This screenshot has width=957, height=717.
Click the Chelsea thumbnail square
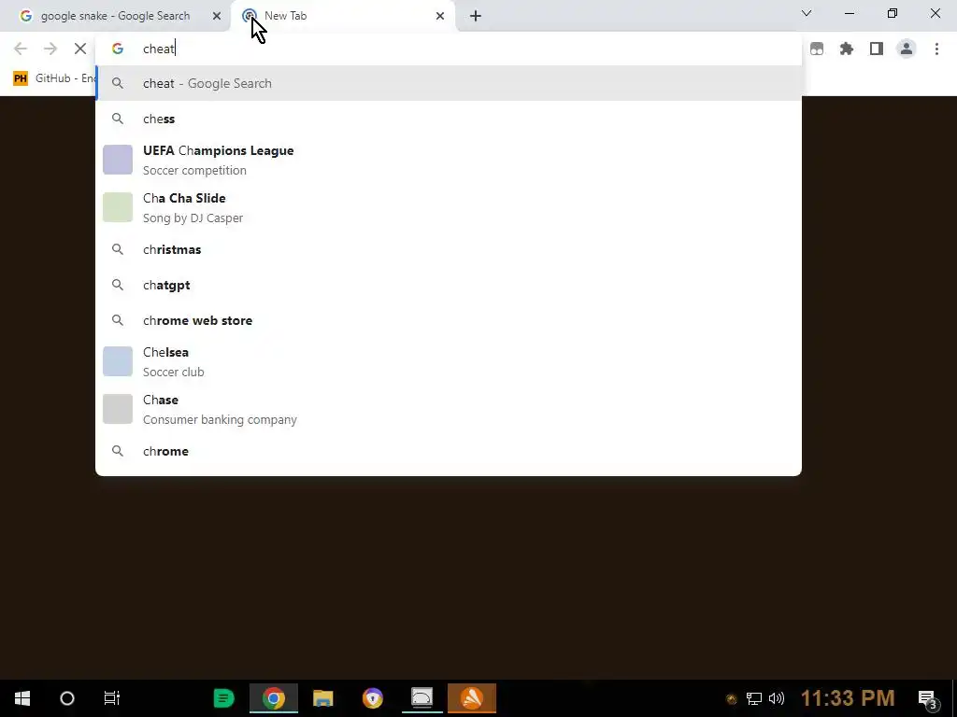(118, 361)
